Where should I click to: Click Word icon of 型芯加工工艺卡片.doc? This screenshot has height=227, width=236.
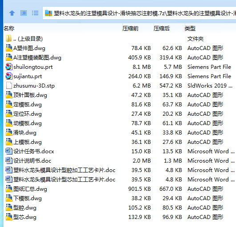9,179
